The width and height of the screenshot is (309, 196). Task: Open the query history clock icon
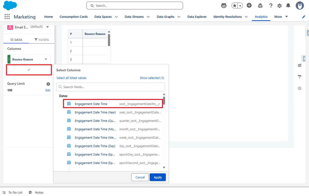tap(299, 88)
